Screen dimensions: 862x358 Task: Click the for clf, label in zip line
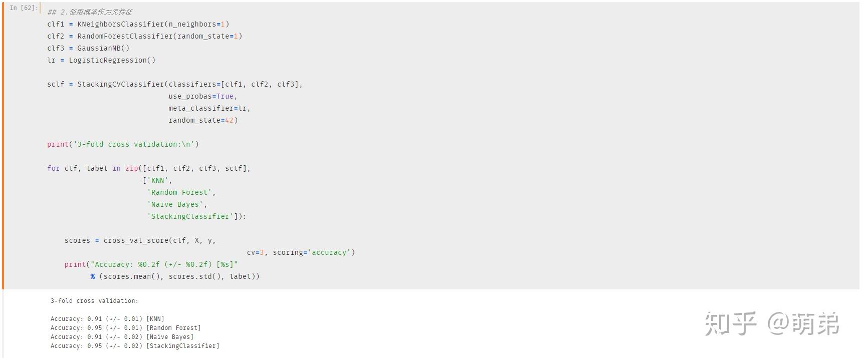[x=149, y=168]
